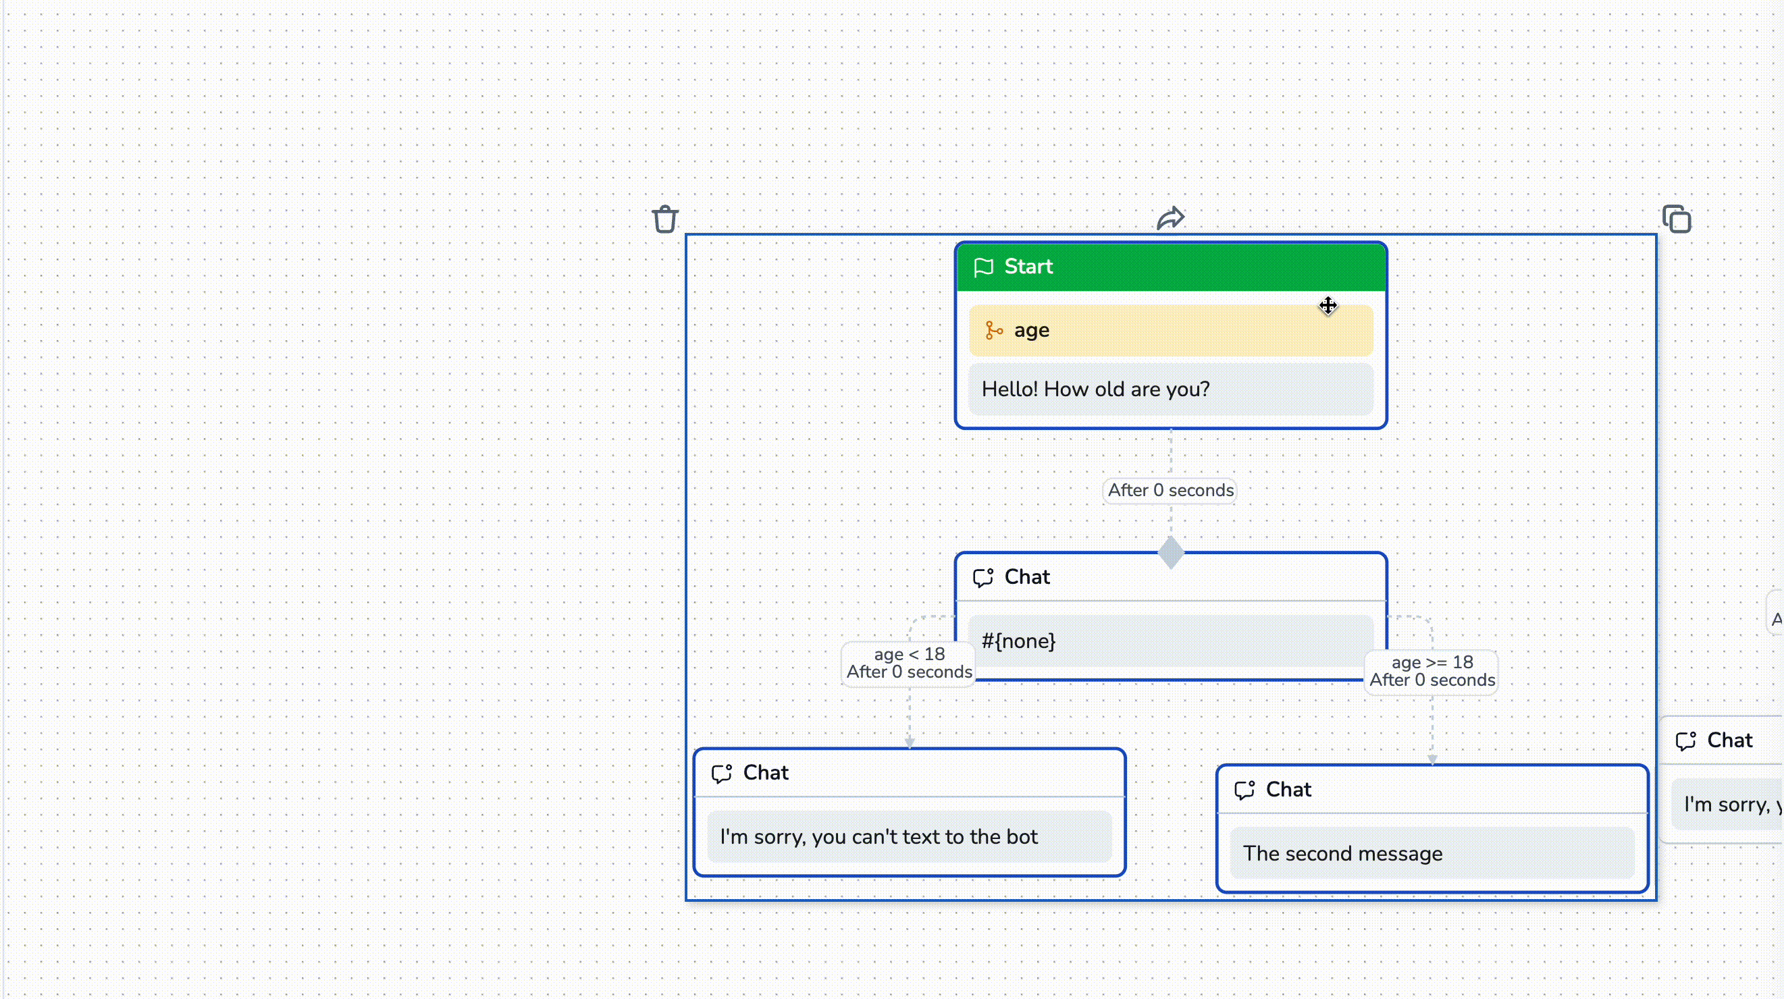
Task: Click the flag icon in Start header
Action: pyautogui.click(x=983, y=267)
